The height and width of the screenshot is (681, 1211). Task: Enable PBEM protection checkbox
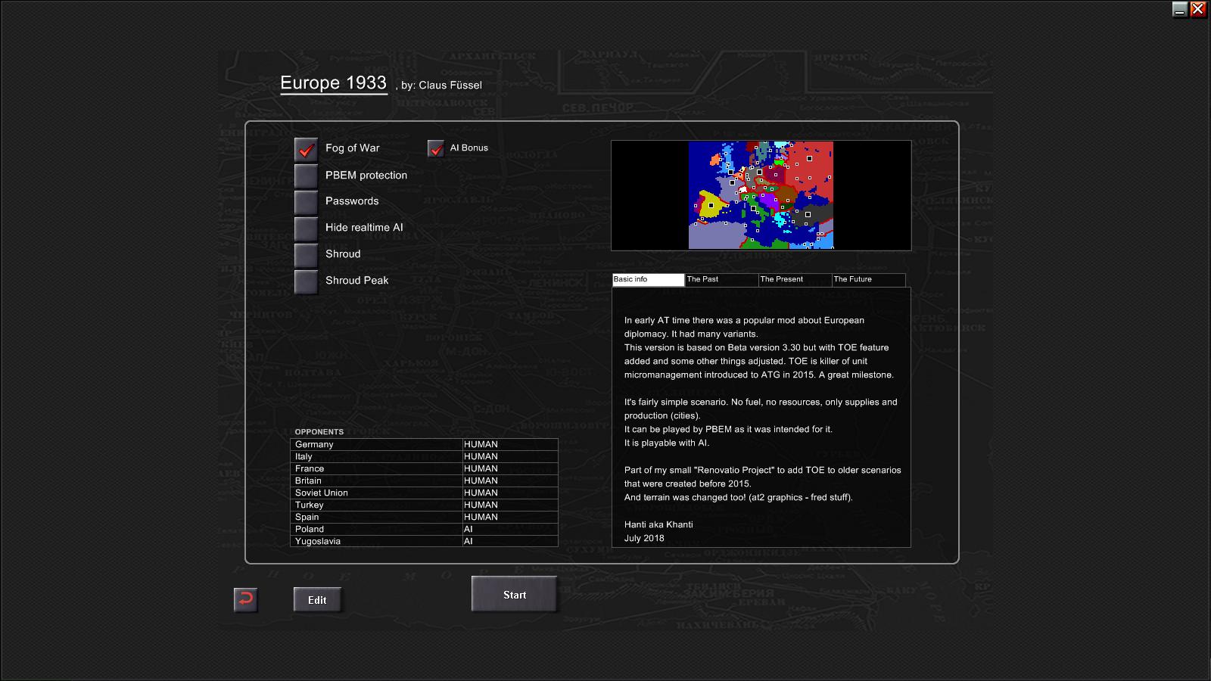[x=306, y=176]
